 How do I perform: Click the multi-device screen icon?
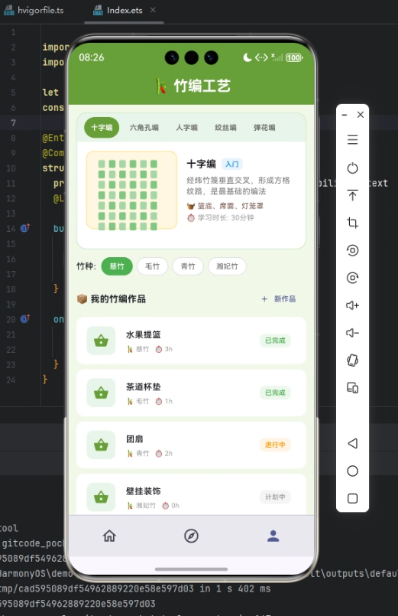[x=352, y=388]
